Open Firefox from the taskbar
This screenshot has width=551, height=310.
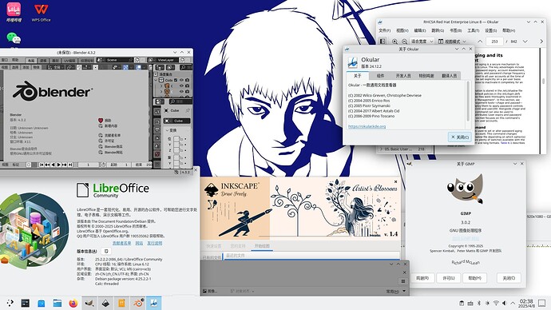coord(73,303)
